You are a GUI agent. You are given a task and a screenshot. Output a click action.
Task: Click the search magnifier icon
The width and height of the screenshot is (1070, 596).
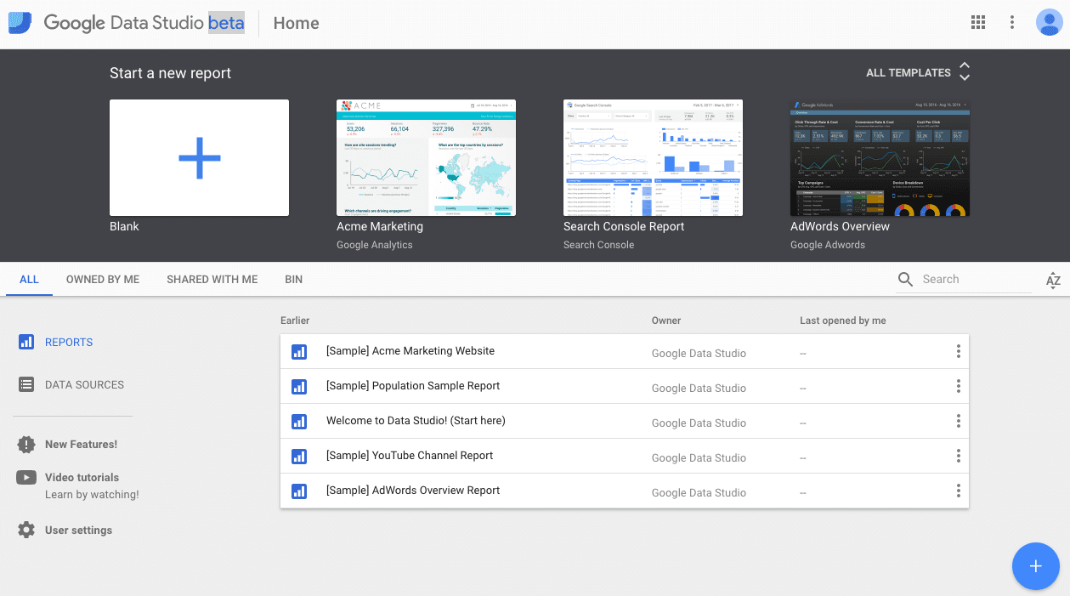(905, 279)
